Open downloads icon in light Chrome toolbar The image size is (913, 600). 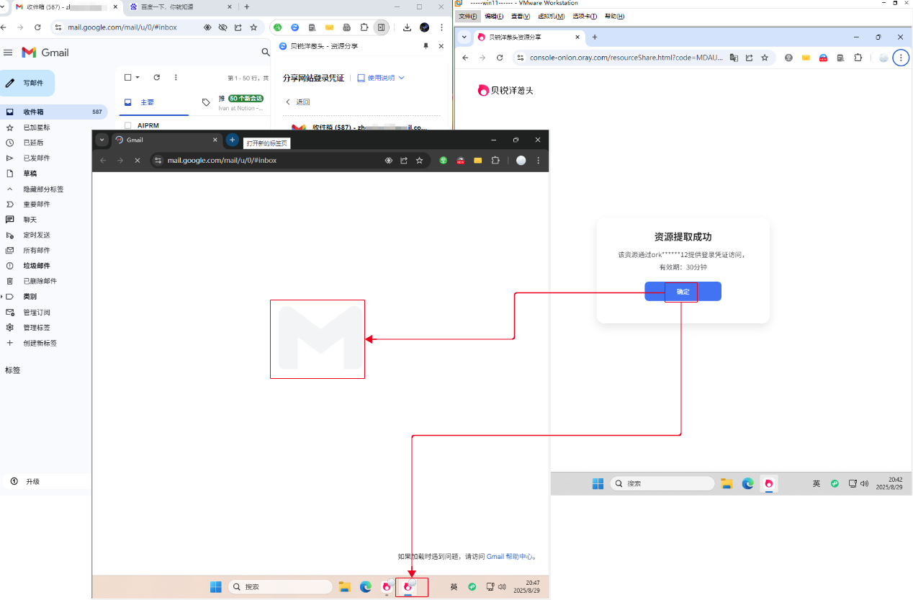[x=407, y=27]
